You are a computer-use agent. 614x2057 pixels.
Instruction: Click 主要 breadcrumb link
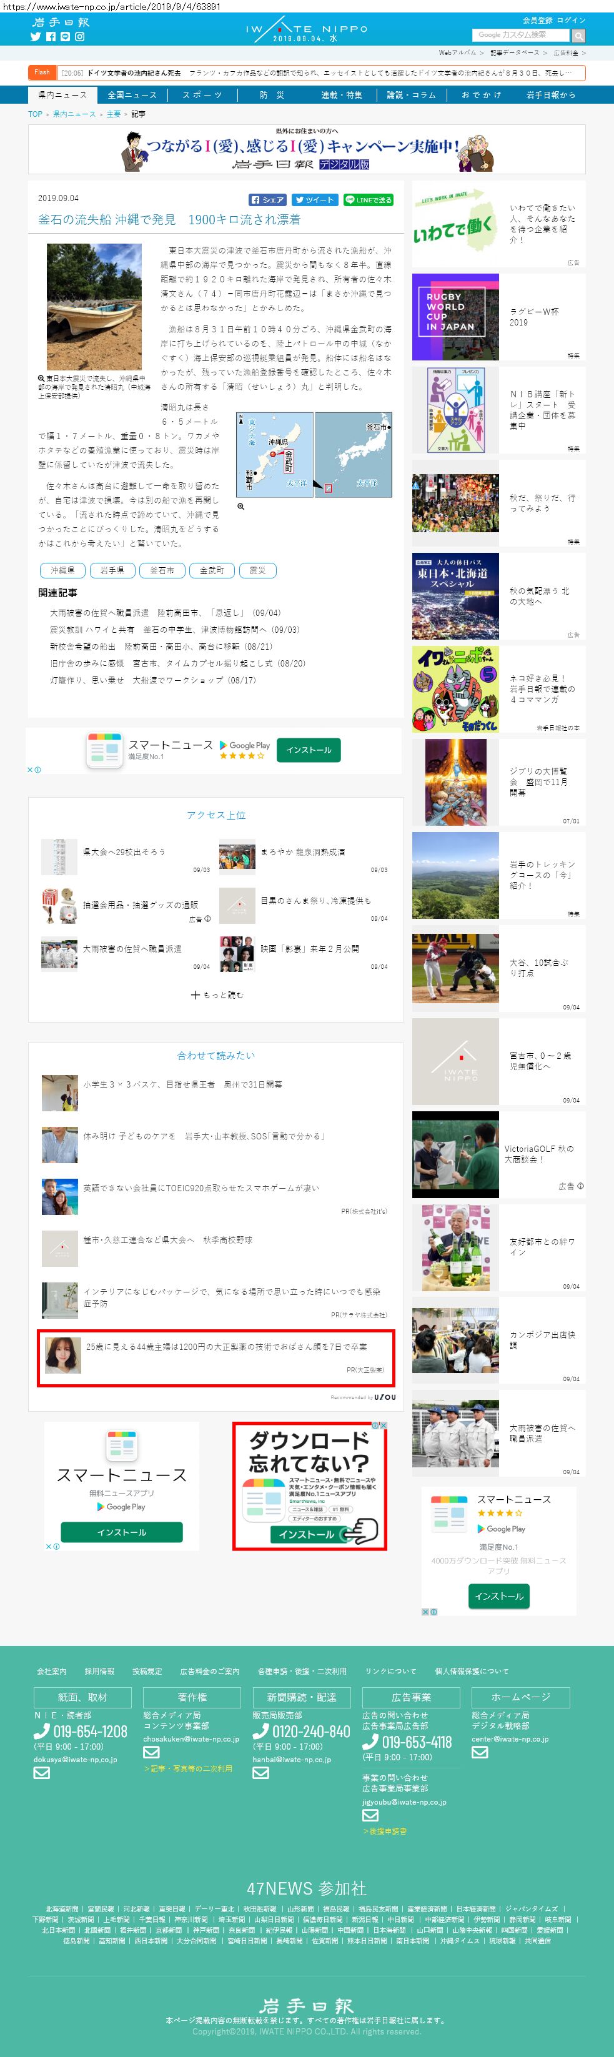click(x=114, y=114)
